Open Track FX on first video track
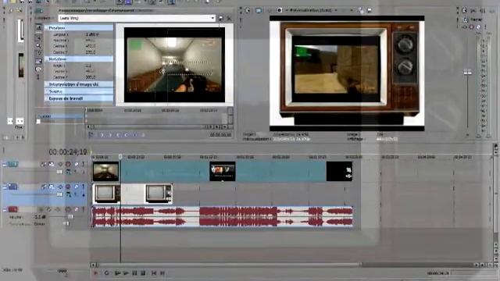Image resolution: width=500 pixels, height=281 pixels. pos(60,164)
